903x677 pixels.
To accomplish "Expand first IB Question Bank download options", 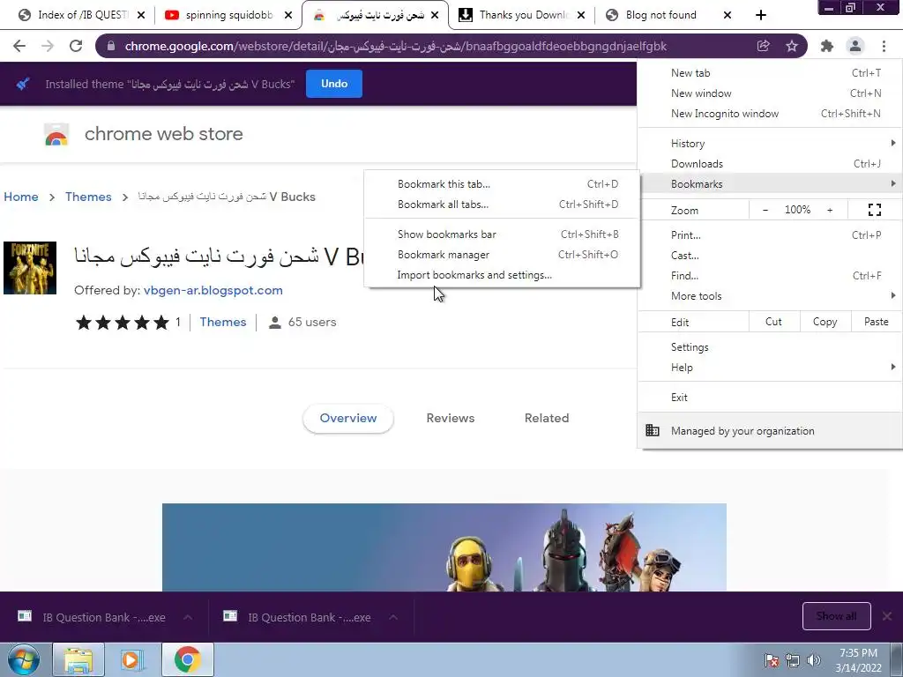I will tap(188, 617).
